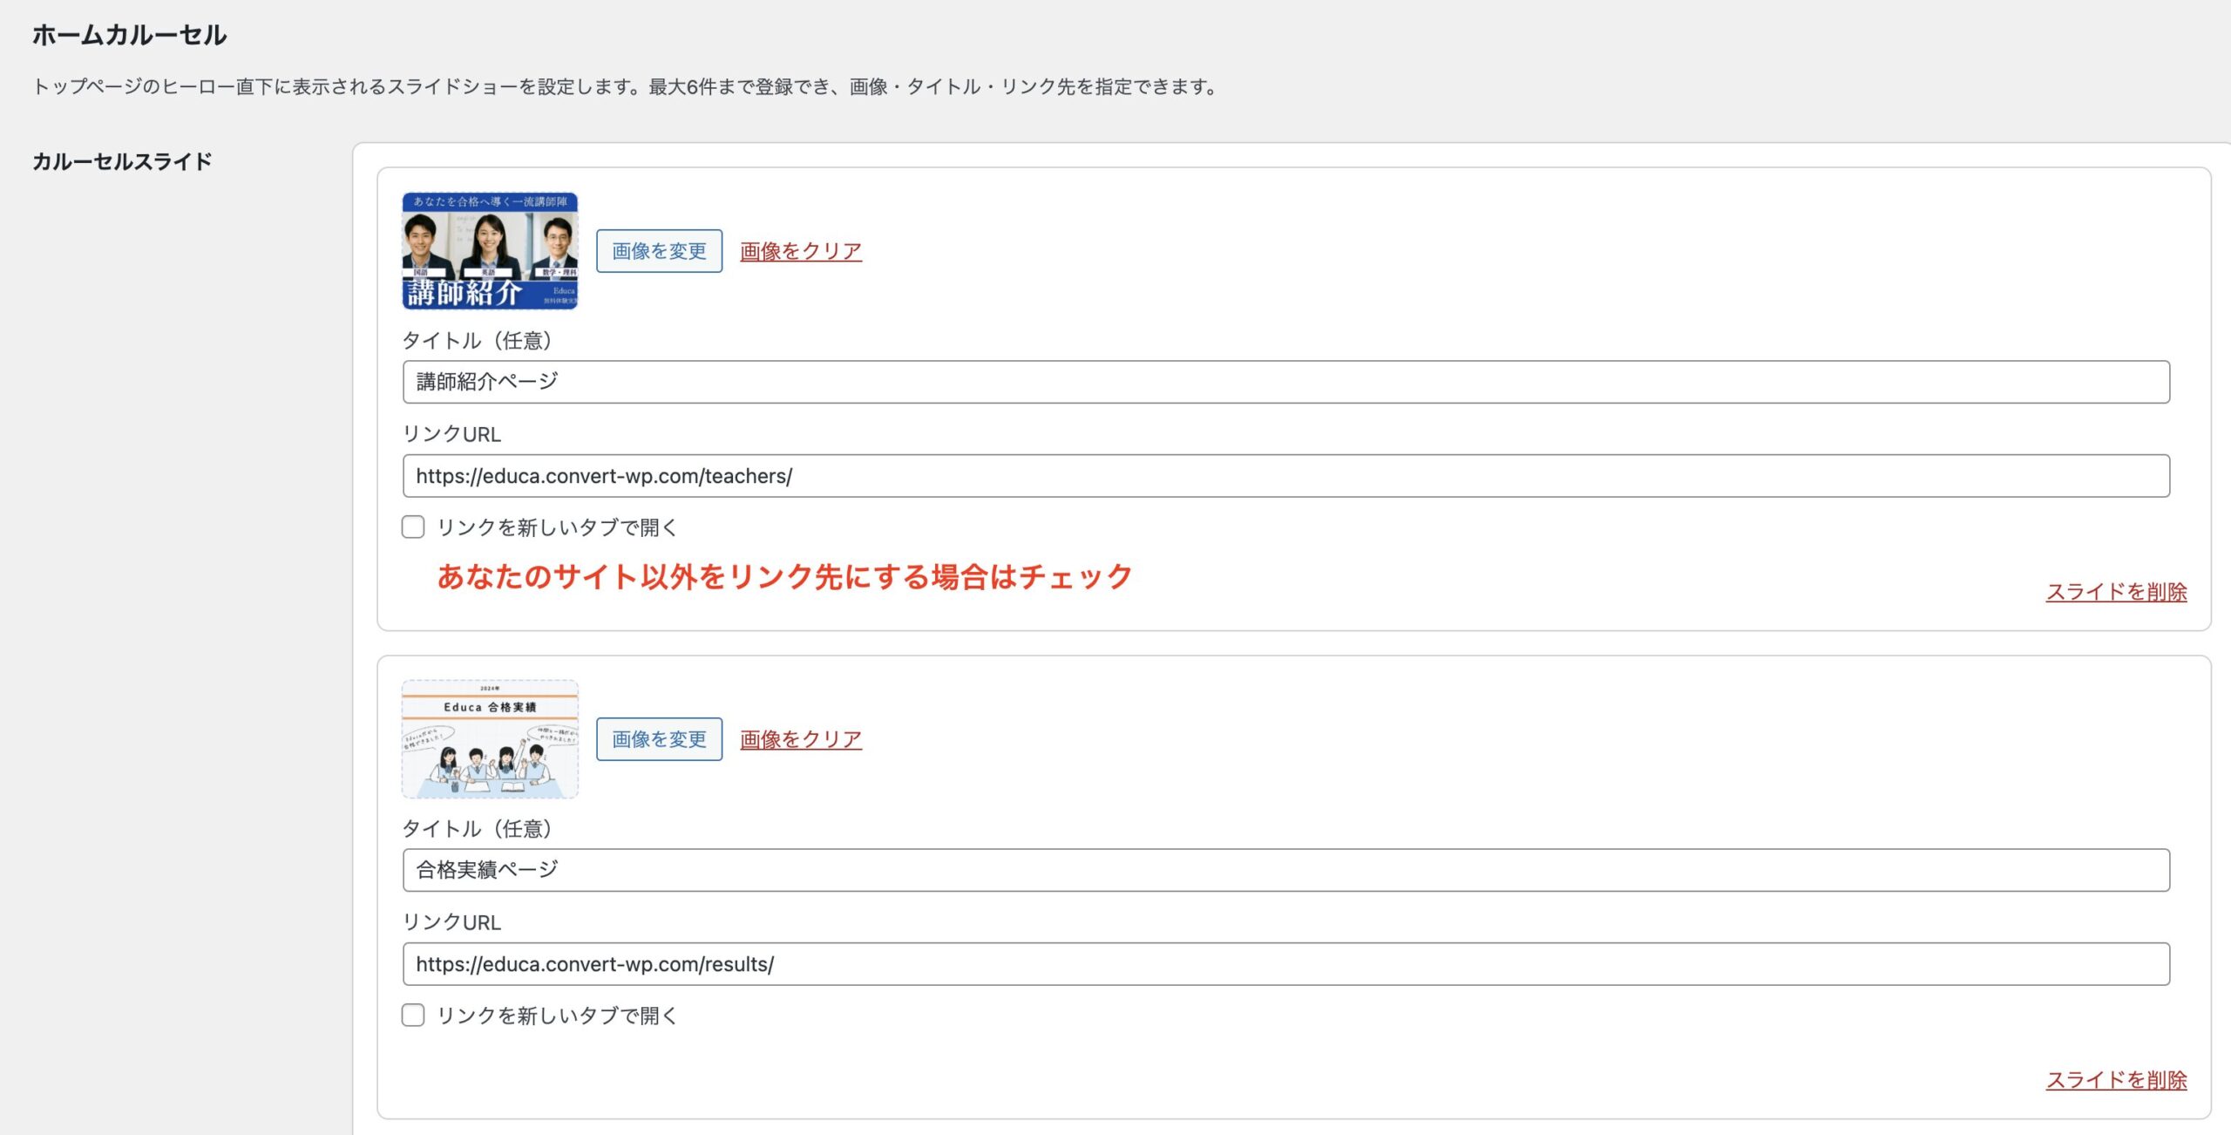This screenshot has height=1135, width=2231.
Task: Click the teachers link URL field
Action: tap(1285, 476)
